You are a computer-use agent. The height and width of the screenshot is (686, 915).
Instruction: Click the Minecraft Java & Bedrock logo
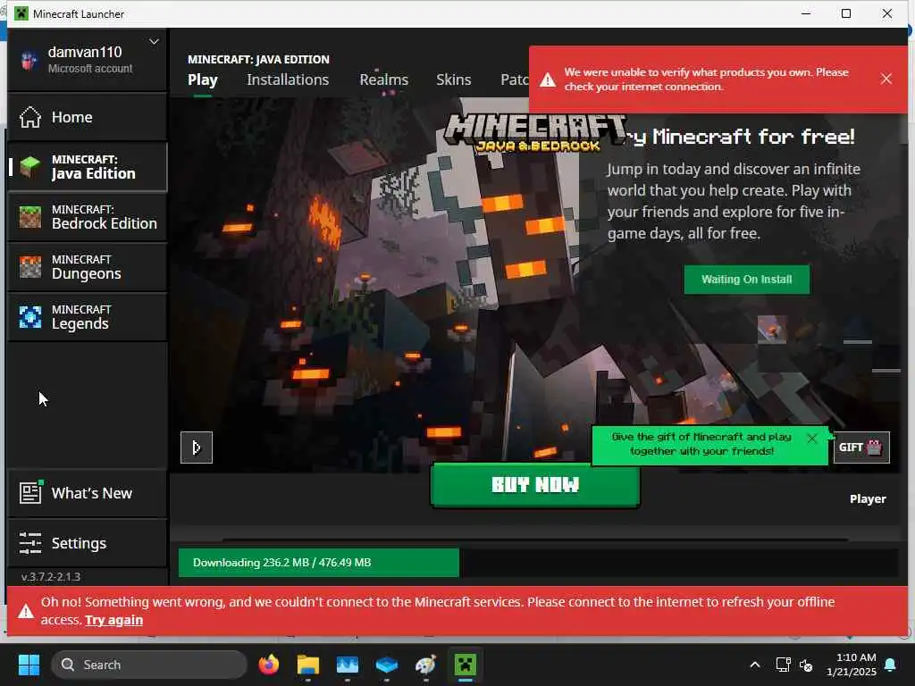(x=535, y=133)
